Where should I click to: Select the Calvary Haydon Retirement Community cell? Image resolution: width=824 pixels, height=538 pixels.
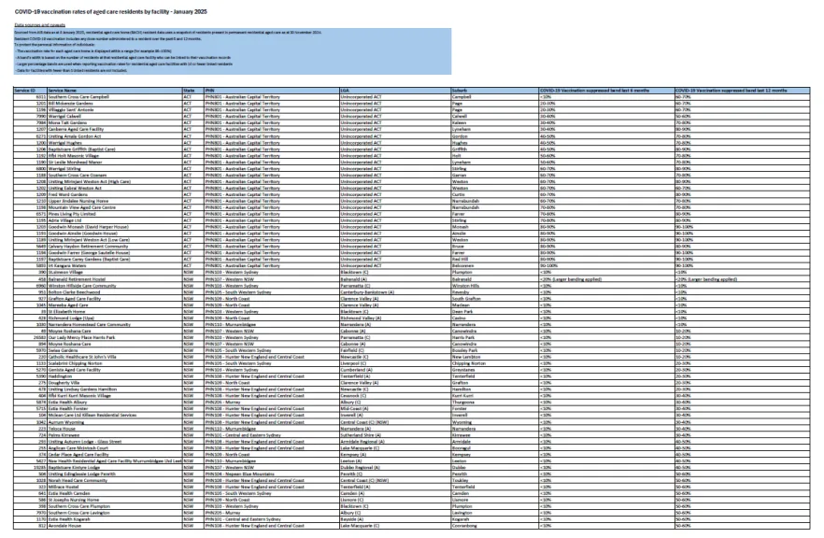(x=115, y=247)
